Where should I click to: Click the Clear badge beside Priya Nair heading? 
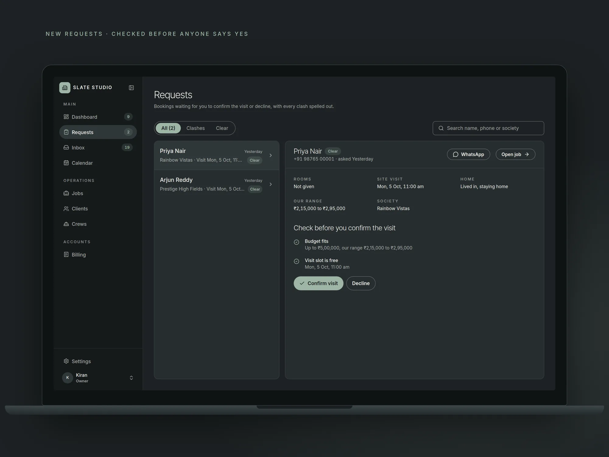333,151
